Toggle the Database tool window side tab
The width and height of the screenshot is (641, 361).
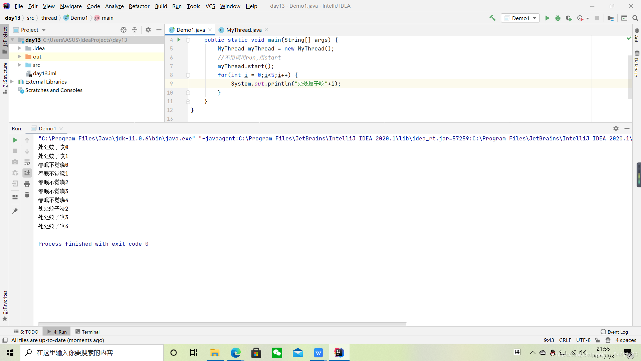637,63
